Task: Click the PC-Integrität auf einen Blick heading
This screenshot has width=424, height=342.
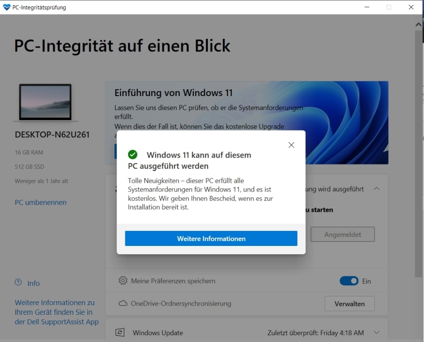Action: (122, 46)
